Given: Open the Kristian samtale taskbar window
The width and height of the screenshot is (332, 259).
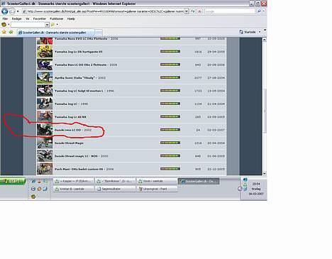Looking at the screenshot, I should pos(74,189).
